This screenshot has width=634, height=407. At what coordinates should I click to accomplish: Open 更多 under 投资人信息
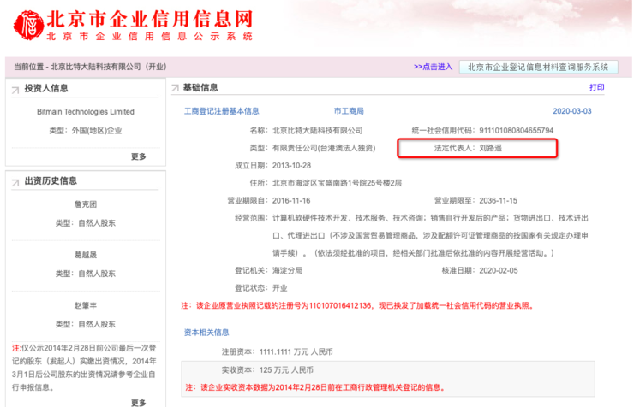tap(138, 156)
